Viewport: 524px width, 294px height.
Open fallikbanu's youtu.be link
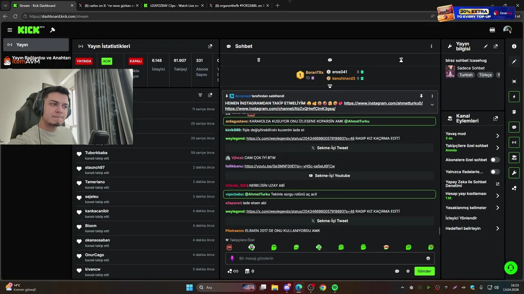tap(289, 166)
